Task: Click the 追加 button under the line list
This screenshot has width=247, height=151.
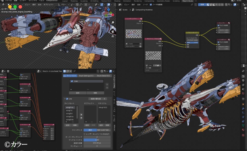Action: (x=78, y=93)
